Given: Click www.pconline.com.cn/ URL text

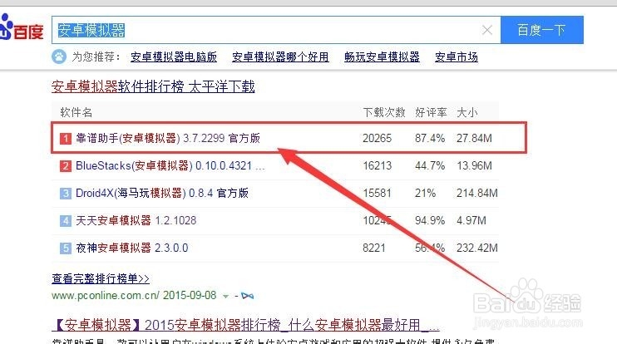Looking at the screenshot, I should click(106, 296).
